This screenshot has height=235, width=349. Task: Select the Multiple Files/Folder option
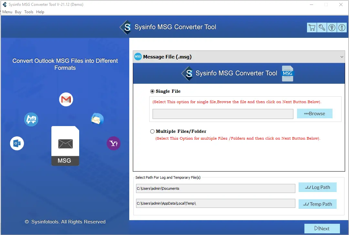153,132
